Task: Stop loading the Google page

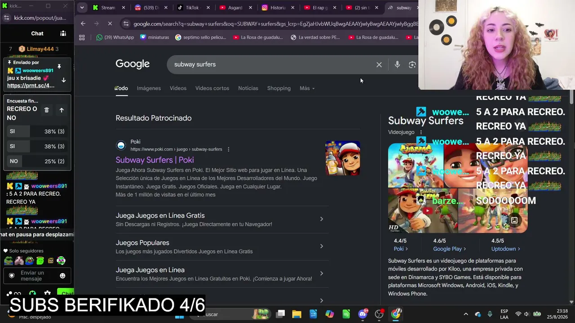Action: pyautogui.click(x=110, y=23)
